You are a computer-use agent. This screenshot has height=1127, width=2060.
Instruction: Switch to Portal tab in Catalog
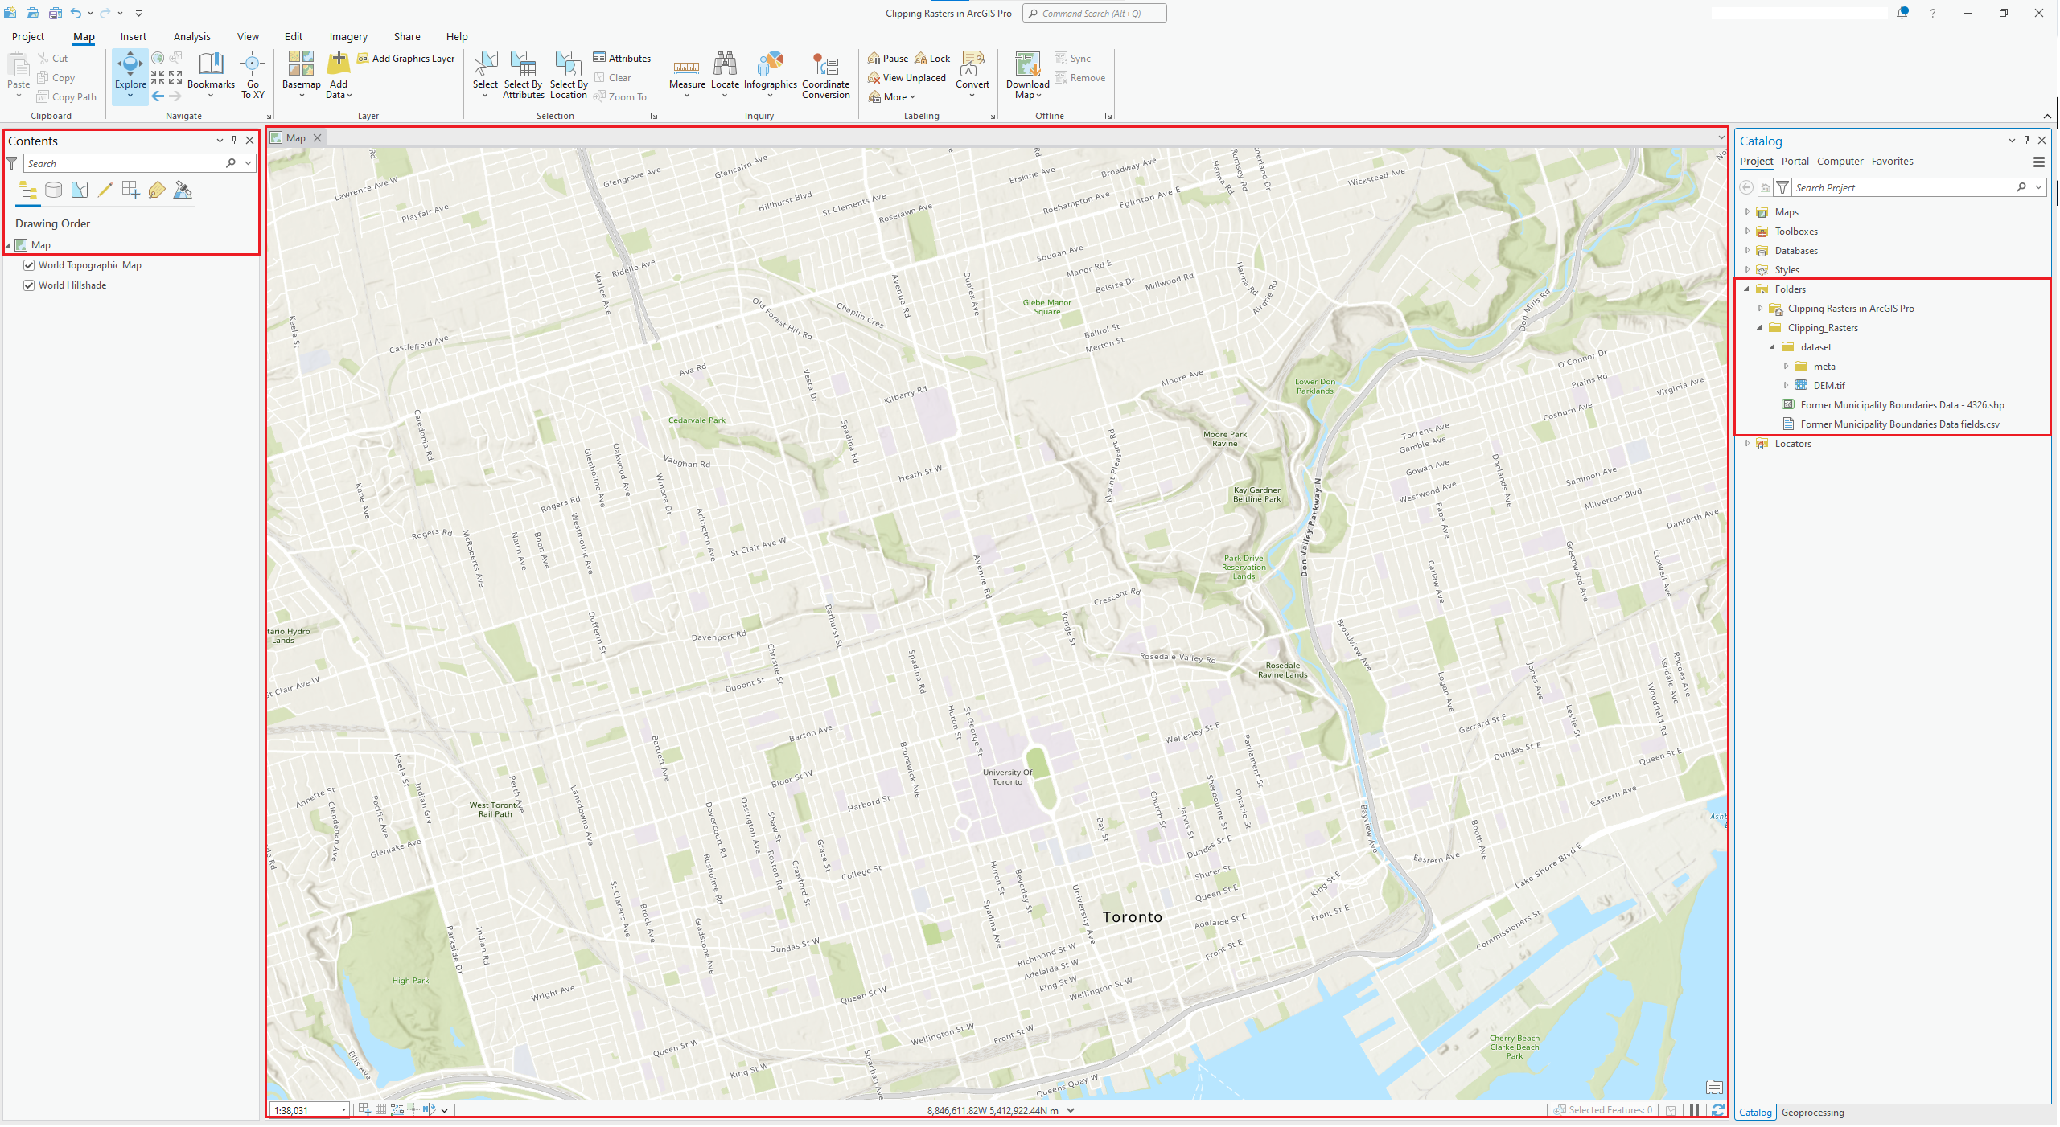[x=1794, y=162]
